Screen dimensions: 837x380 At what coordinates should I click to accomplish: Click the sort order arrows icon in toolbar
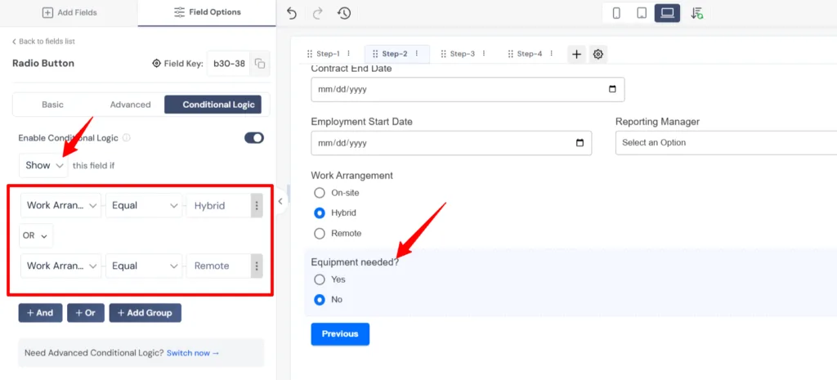696,13
